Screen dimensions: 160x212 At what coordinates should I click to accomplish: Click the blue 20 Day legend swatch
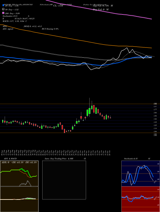click(3, 5)
